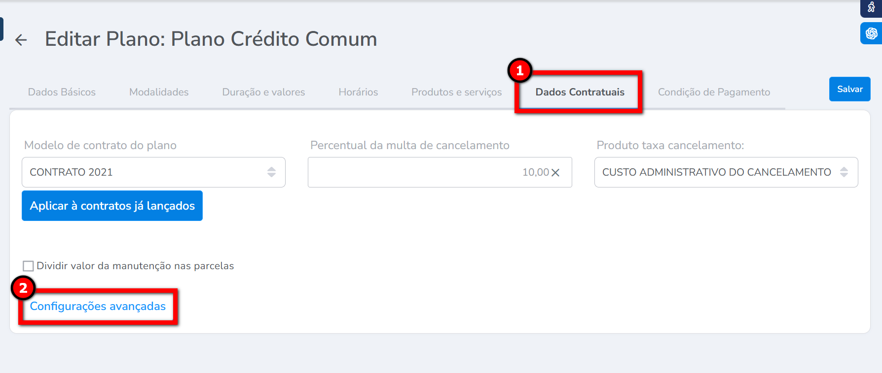
Task: Clear the cancellation percentage with the X
Action: pos(555,173)
